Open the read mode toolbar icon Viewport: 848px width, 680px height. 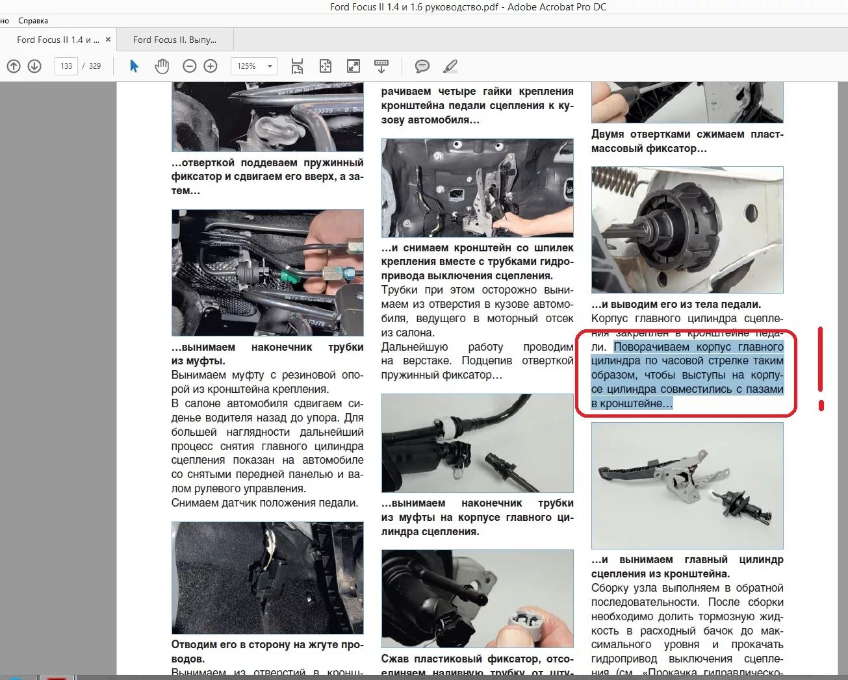(x=381, y=66)
